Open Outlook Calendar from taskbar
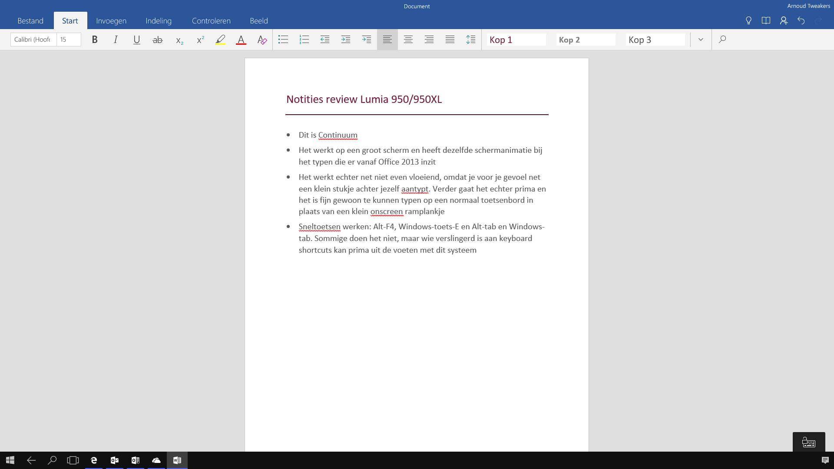Screen dimensions: 834x469 pos(136,460)
